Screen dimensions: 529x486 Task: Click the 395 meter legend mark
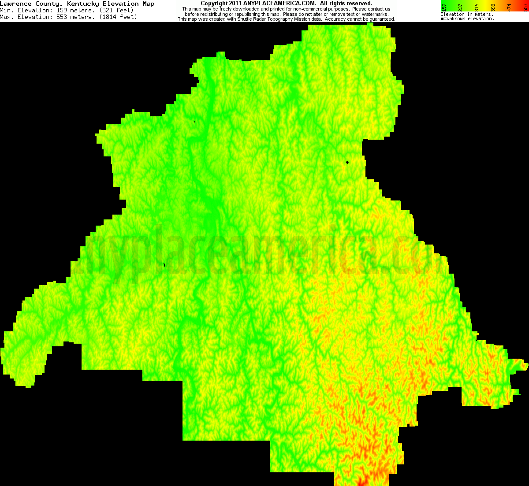click(492, 7)
